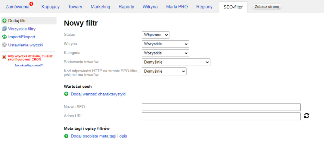This screenshot has width=324, height=153.
Task: Open the Status dropdown set to Włączone
Action: [x=156, y=35]
